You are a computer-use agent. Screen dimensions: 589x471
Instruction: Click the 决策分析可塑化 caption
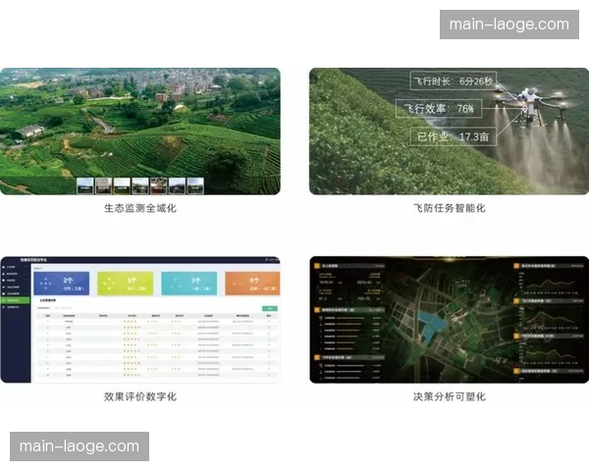click(450, 396)
